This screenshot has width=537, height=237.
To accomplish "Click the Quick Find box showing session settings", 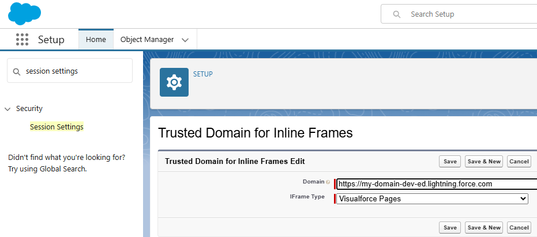I will 75,71.
